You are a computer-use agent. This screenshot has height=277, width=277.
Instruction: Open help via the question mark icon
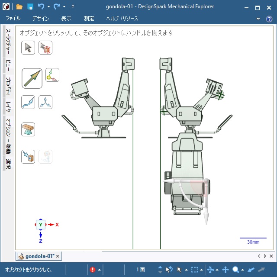click(x=269, y=19)
